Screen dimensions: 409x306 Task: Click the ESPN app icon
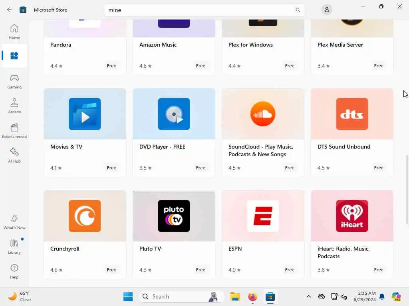coord(263,216)
